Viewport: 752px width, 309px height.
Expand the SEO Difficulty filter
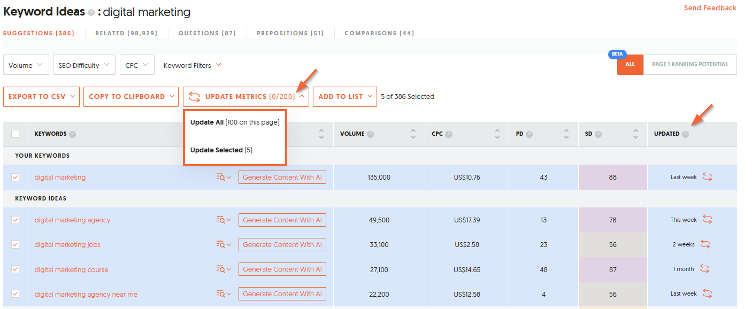tap(83, 65)
